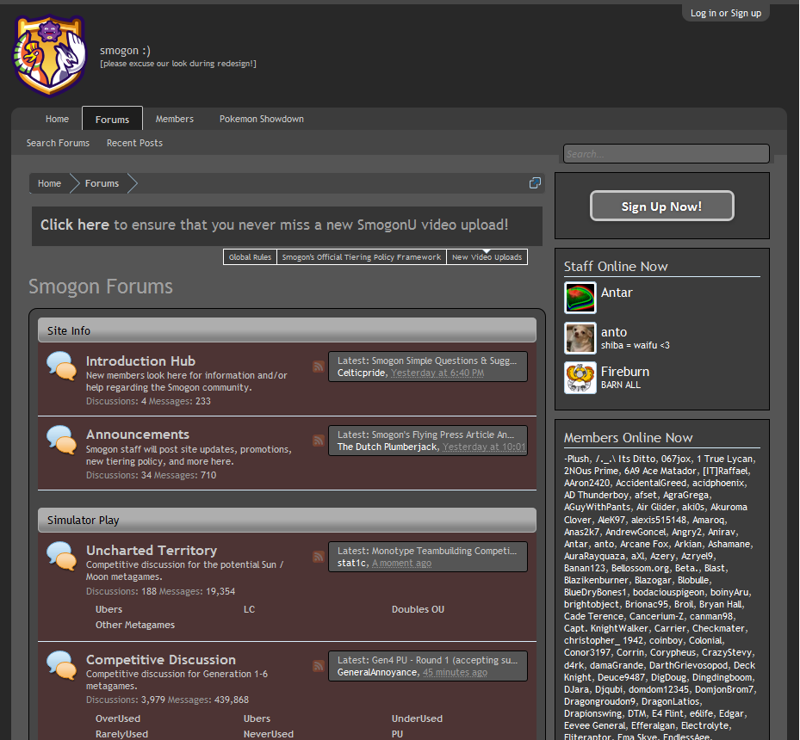Image resolution: width=800 pixels, height=740 pixels.
Task: Click Global Rules notice tab
Action: pyautogui.click(x=250, y=257)
